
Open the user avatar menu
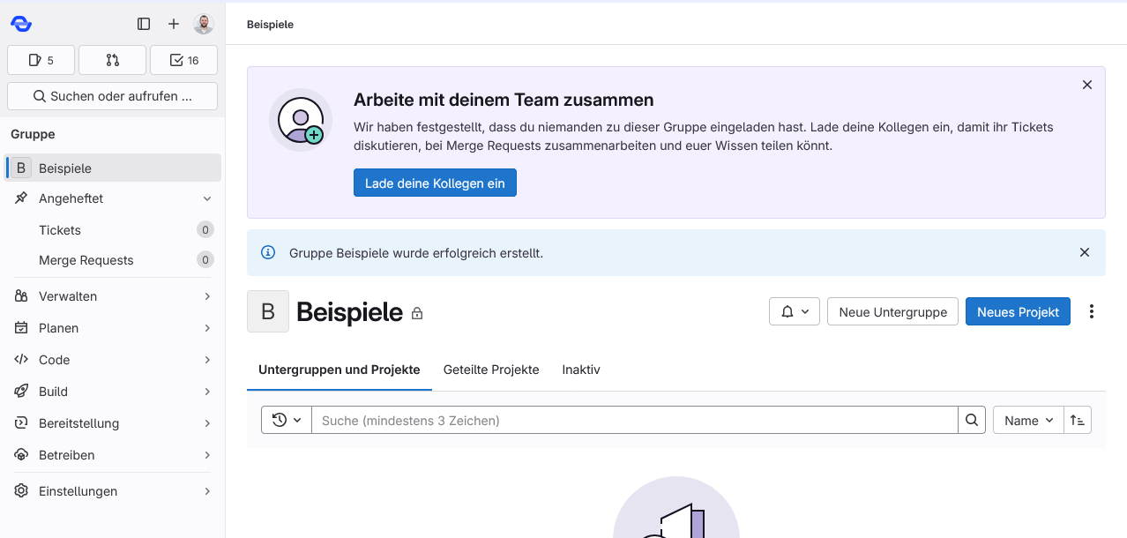pyautogui.click(x=204, y=24)
